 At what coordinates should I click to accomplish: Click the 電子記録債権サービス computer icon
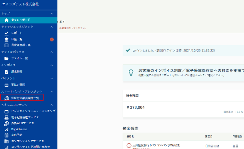click(x=6, y=117)
